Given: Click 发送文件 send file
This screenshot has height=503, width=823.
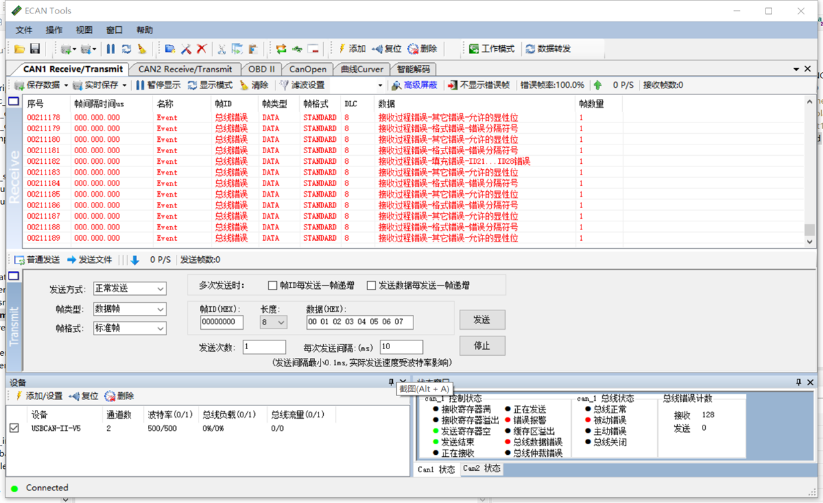Looking at the screenshot, I should [90, 260].
